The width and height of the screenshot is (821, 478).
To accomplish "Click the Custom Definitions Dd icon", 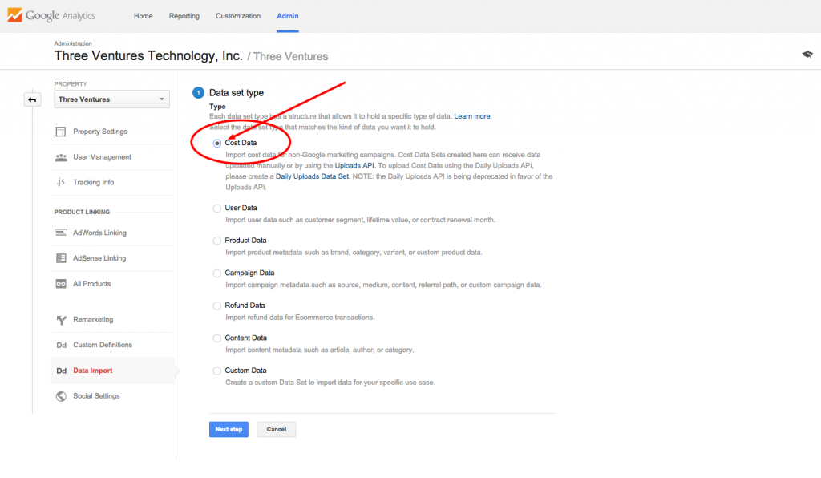I will point(61,345).
